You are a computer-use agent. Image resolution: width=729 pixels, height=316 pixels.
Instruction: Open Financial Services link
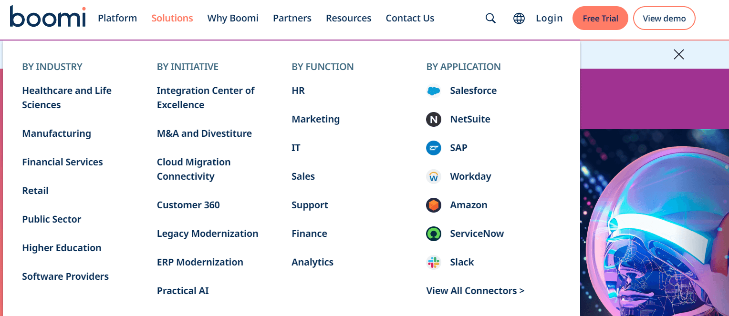[62, 162]
